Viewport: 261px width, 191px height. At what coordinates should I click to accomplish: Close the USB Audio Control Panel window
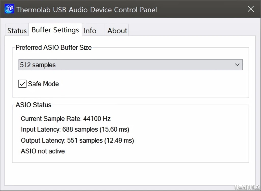[251, 9]
